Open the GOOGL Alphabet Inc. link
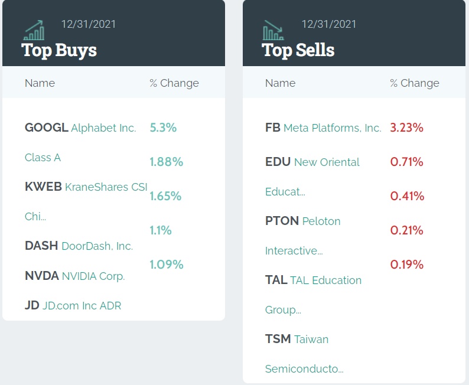 click(80, 128)
